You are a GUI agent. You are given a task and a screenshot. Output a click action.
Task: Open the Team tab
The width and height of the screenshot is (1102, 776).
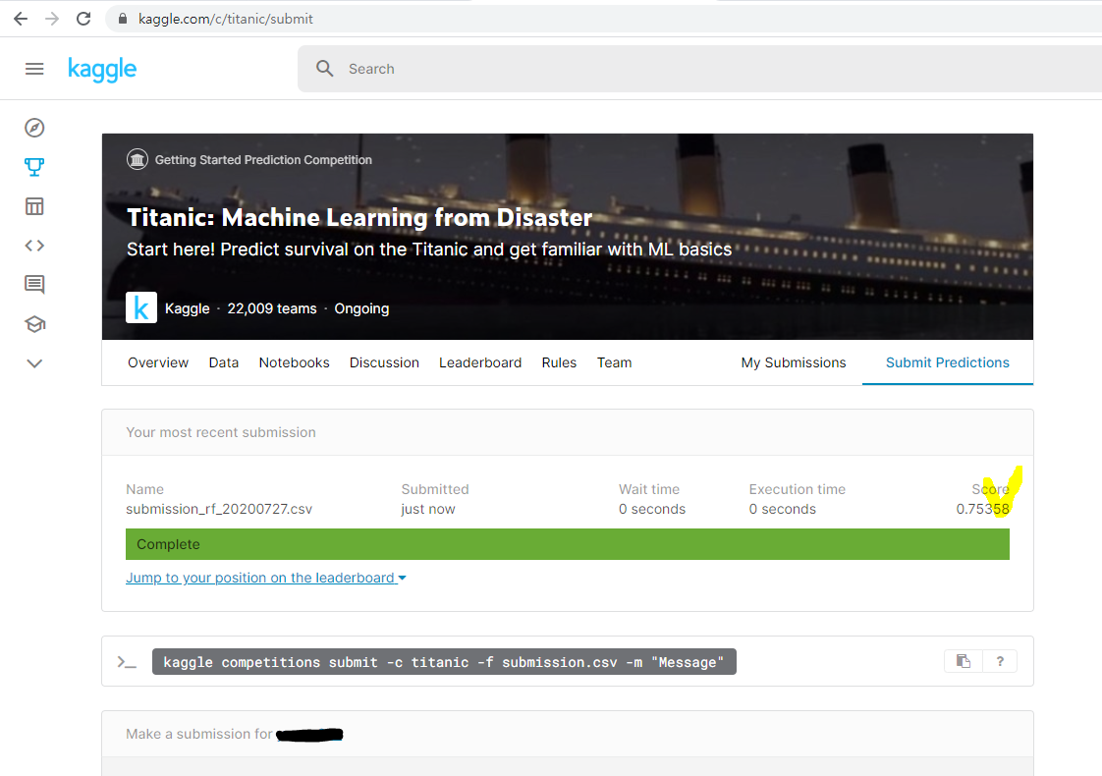(x=614, y=362)
